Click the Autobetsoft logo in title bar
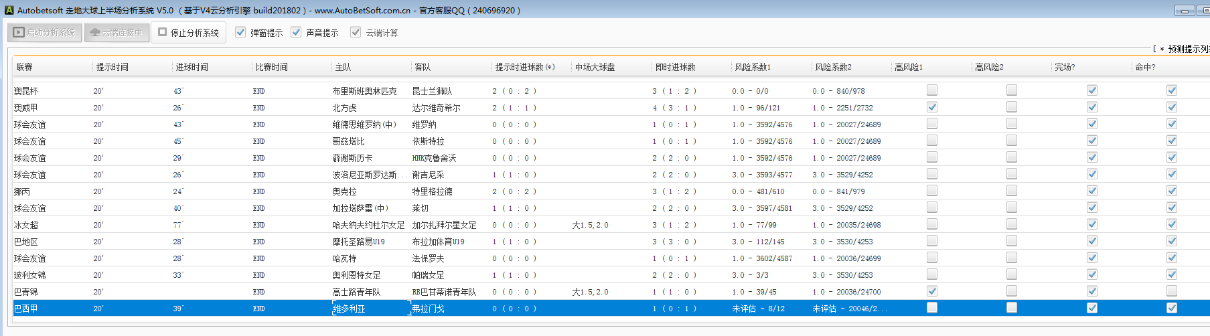The image size is (1210, 336). coord(9,10)
